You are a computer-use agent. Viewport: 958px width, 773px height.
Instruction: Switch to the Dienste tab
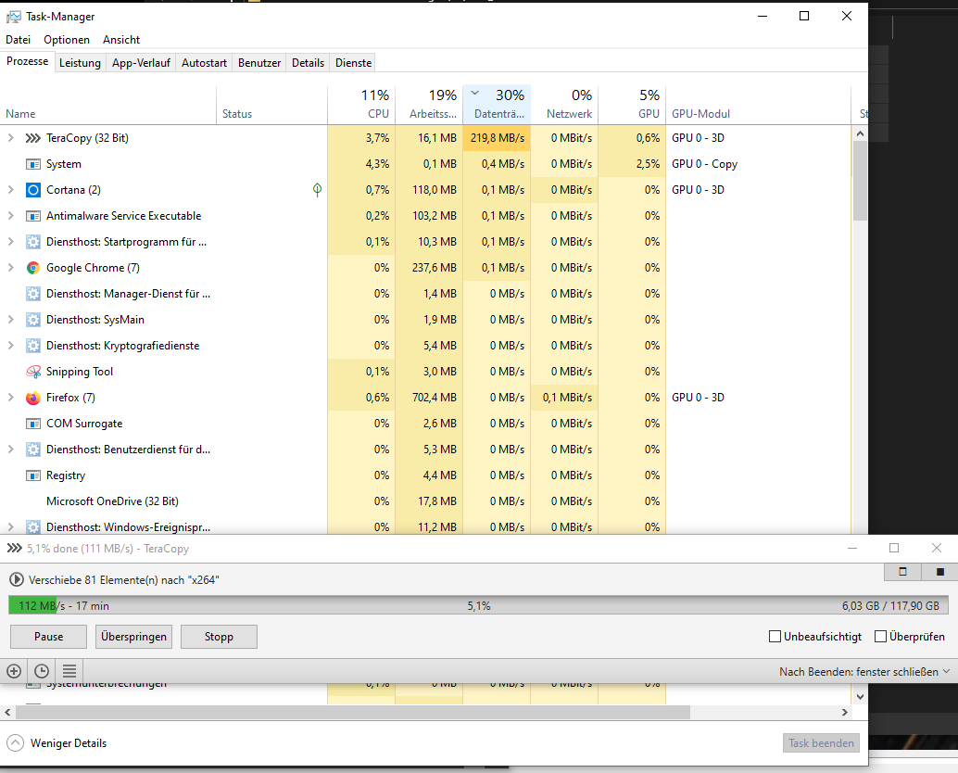tap(353, 63)
